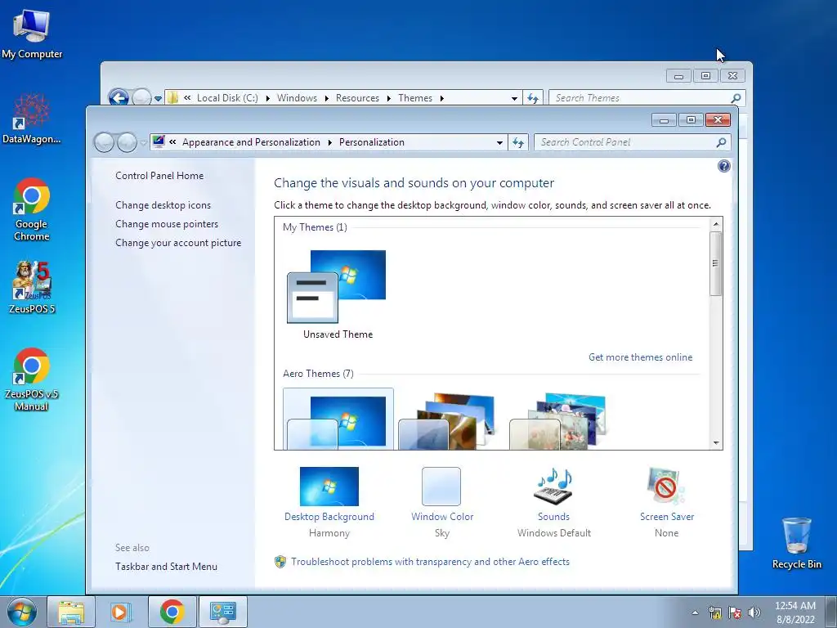Switch to Chrome in the taskbar

tap(172, 612)
